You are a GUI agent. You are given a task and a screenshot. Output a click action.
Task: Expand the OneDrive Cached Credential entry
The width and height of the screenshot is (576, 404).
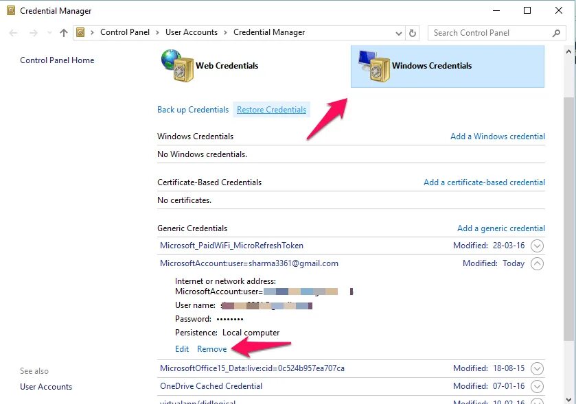537,386
